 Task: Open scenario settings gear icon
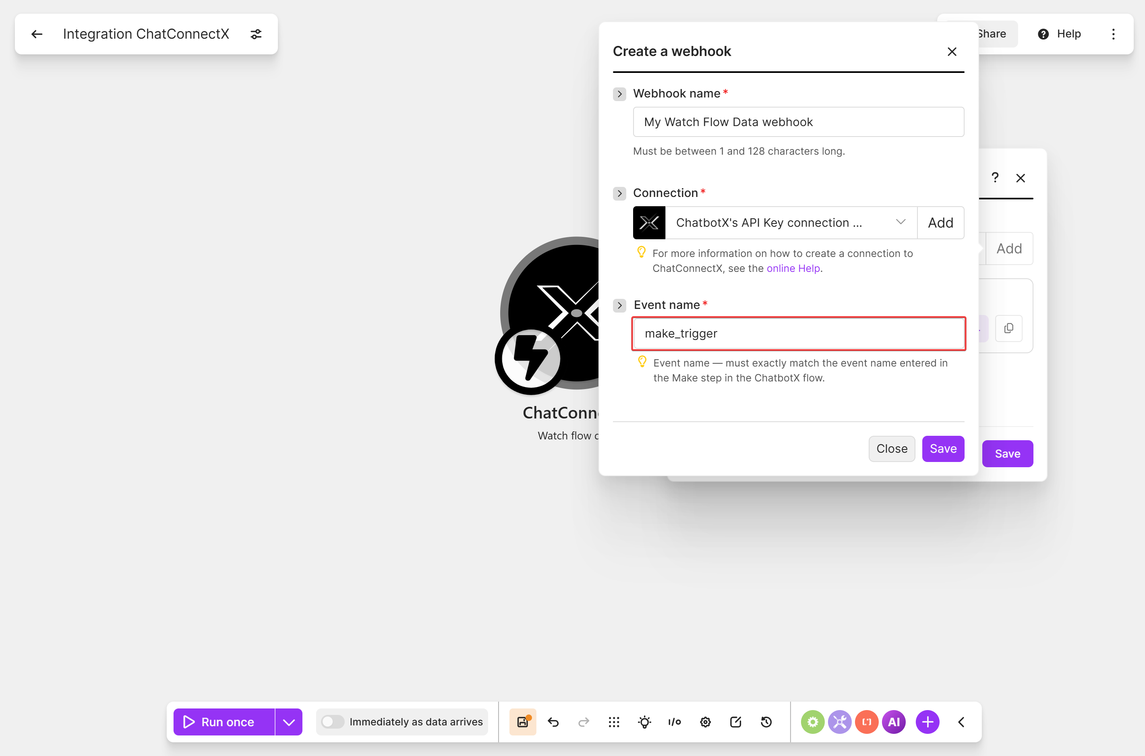(705, 722)
